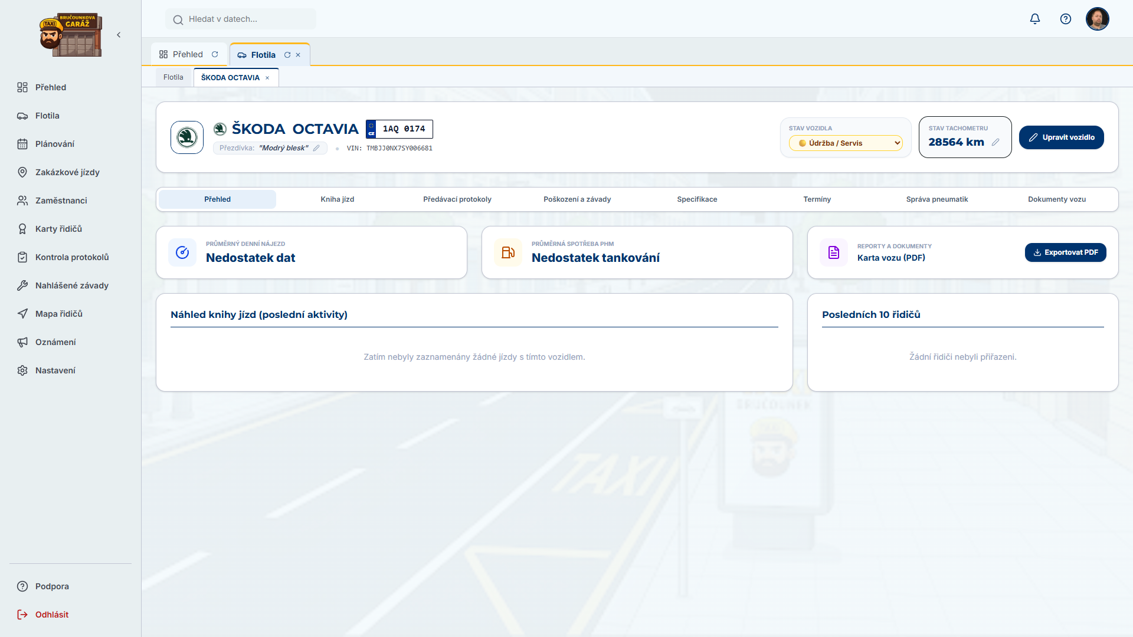The height and width of the screenshot is (637, 1133).
Task: Edit the nickname 'Modrý blesk' pencil icon
Action: point(317,148)
